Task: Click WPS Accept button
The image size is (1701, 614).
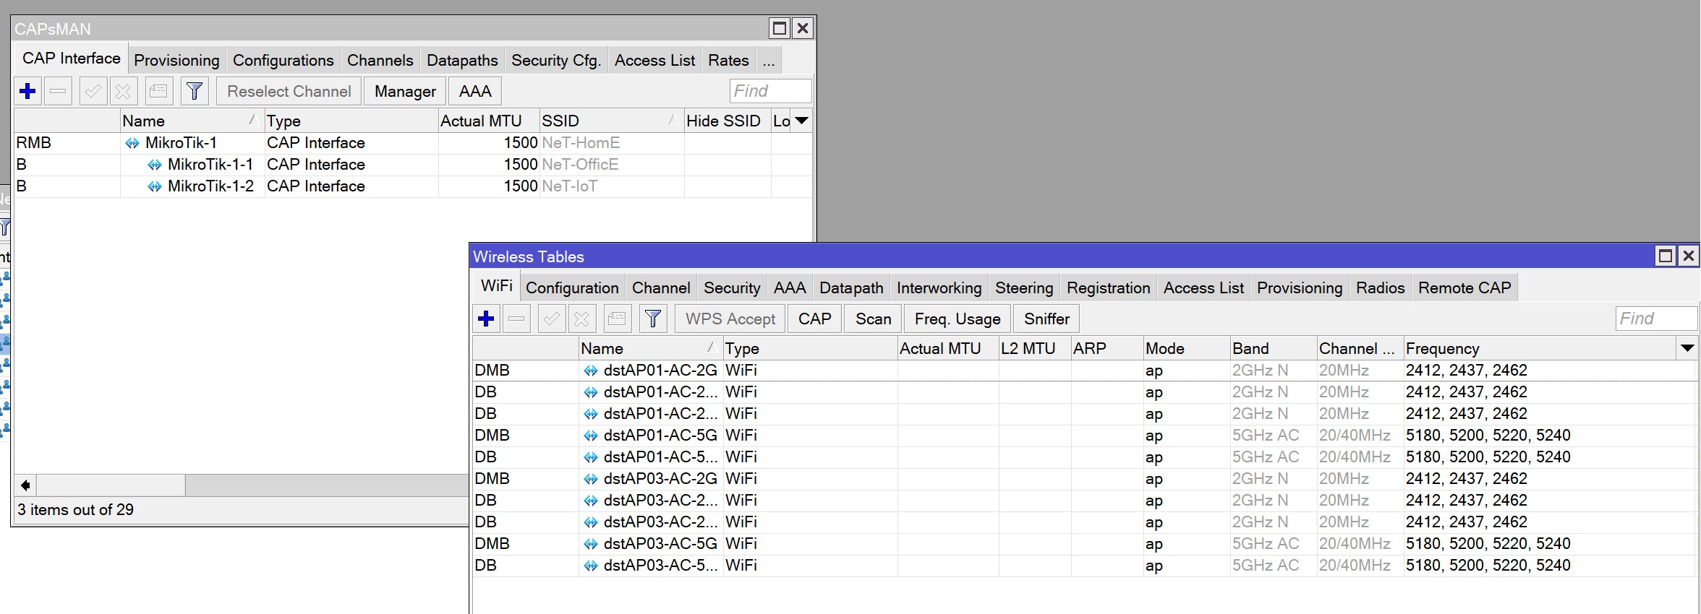Action: pos(730,319)
